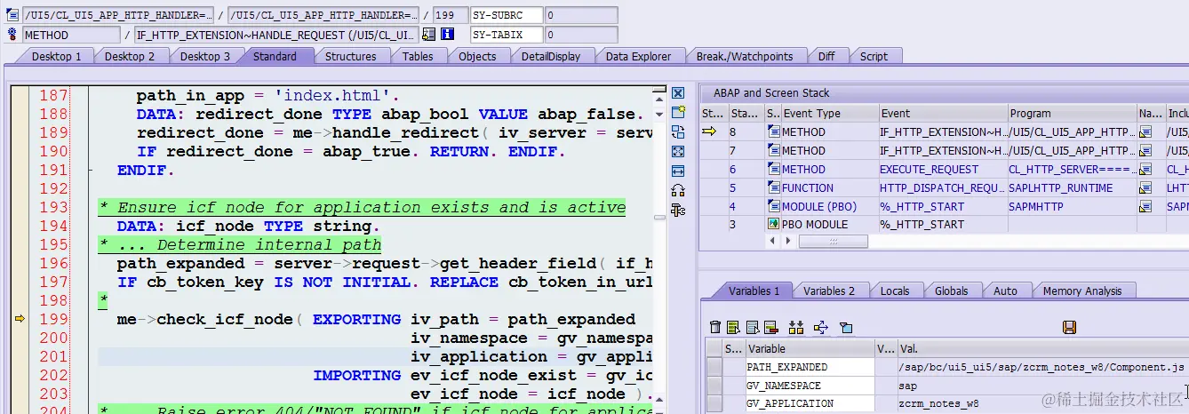
Task: Click the yellow sort blocks icon
Action: [x=795, y=328]
